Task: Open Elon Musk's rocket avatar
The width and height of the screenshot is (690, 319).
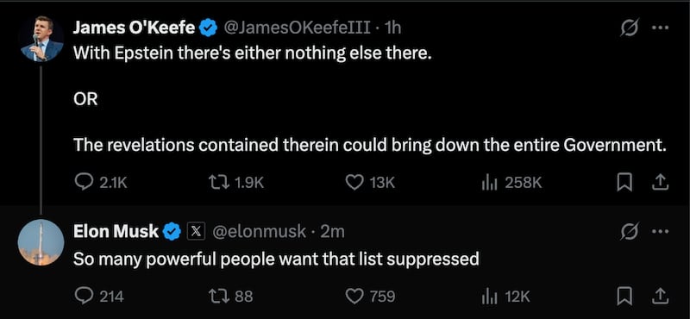Action: click(x=41, y=242)
